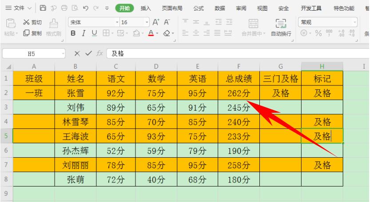Click the distributed alignment icon
This screenshot has width=370, height=202.
pyautogui.click(x=228, y=33)
